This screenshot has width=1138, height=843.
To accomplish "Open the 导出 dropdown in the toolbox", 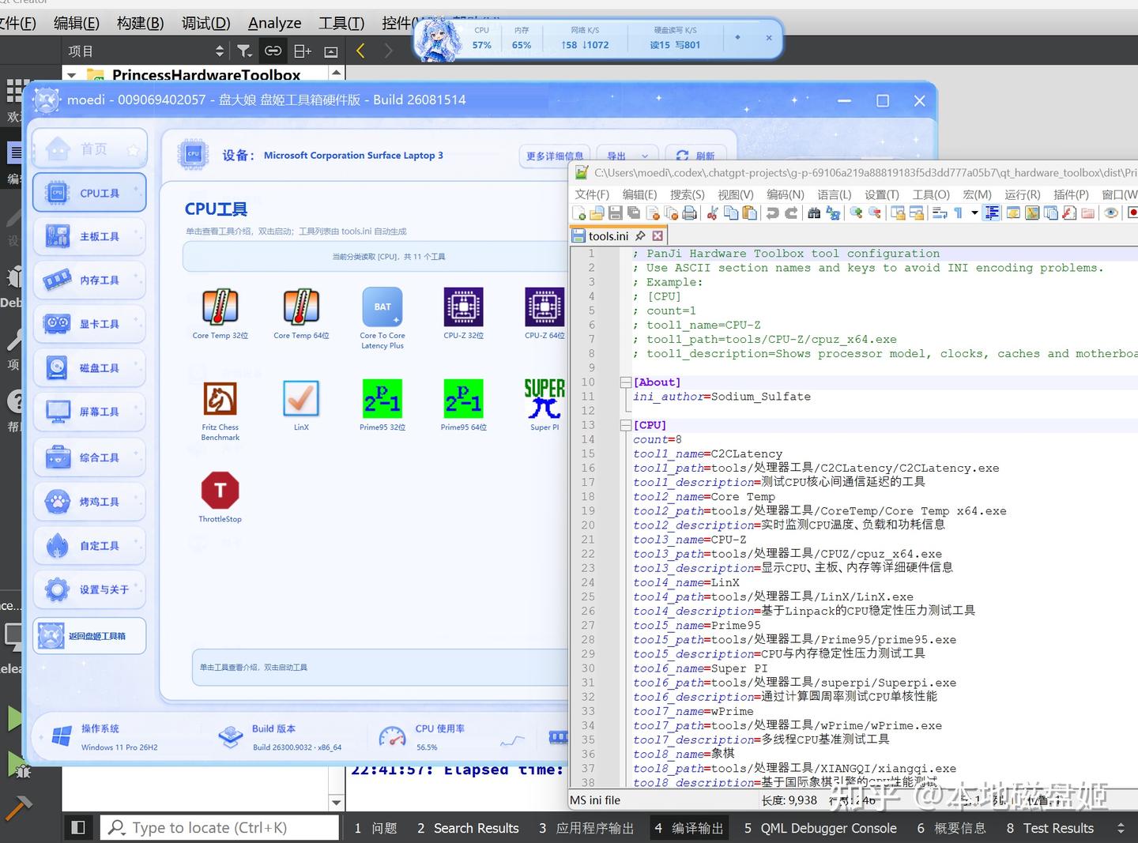I will (x=628, y=156).
